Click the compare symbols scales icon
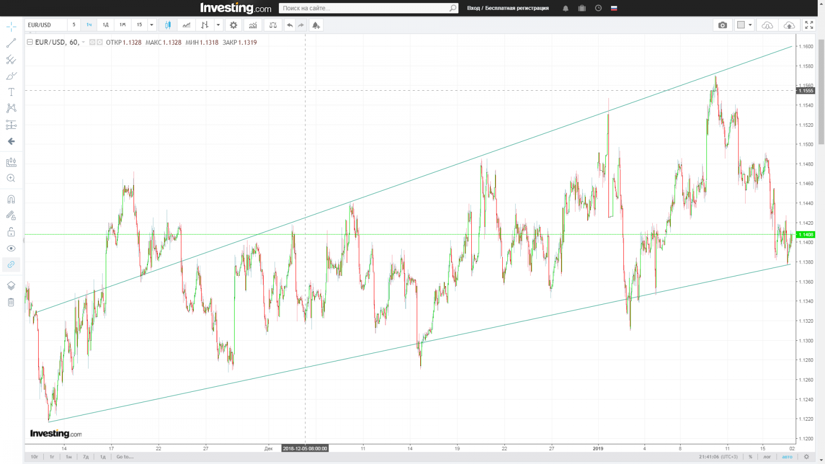The height and width of the screenshot is (464, 825). (273, 25)
